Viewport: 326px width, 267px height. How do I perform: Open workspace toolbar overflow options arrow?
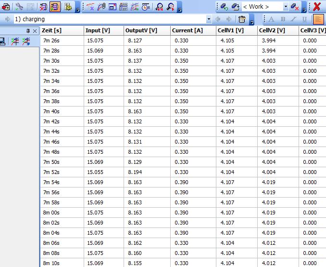(x=304, y=10)
